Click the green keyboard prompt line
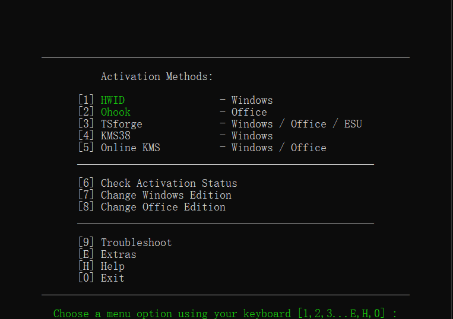Image resolution: width=453 pixels, height=319 pixels. (x=225, y=313)
